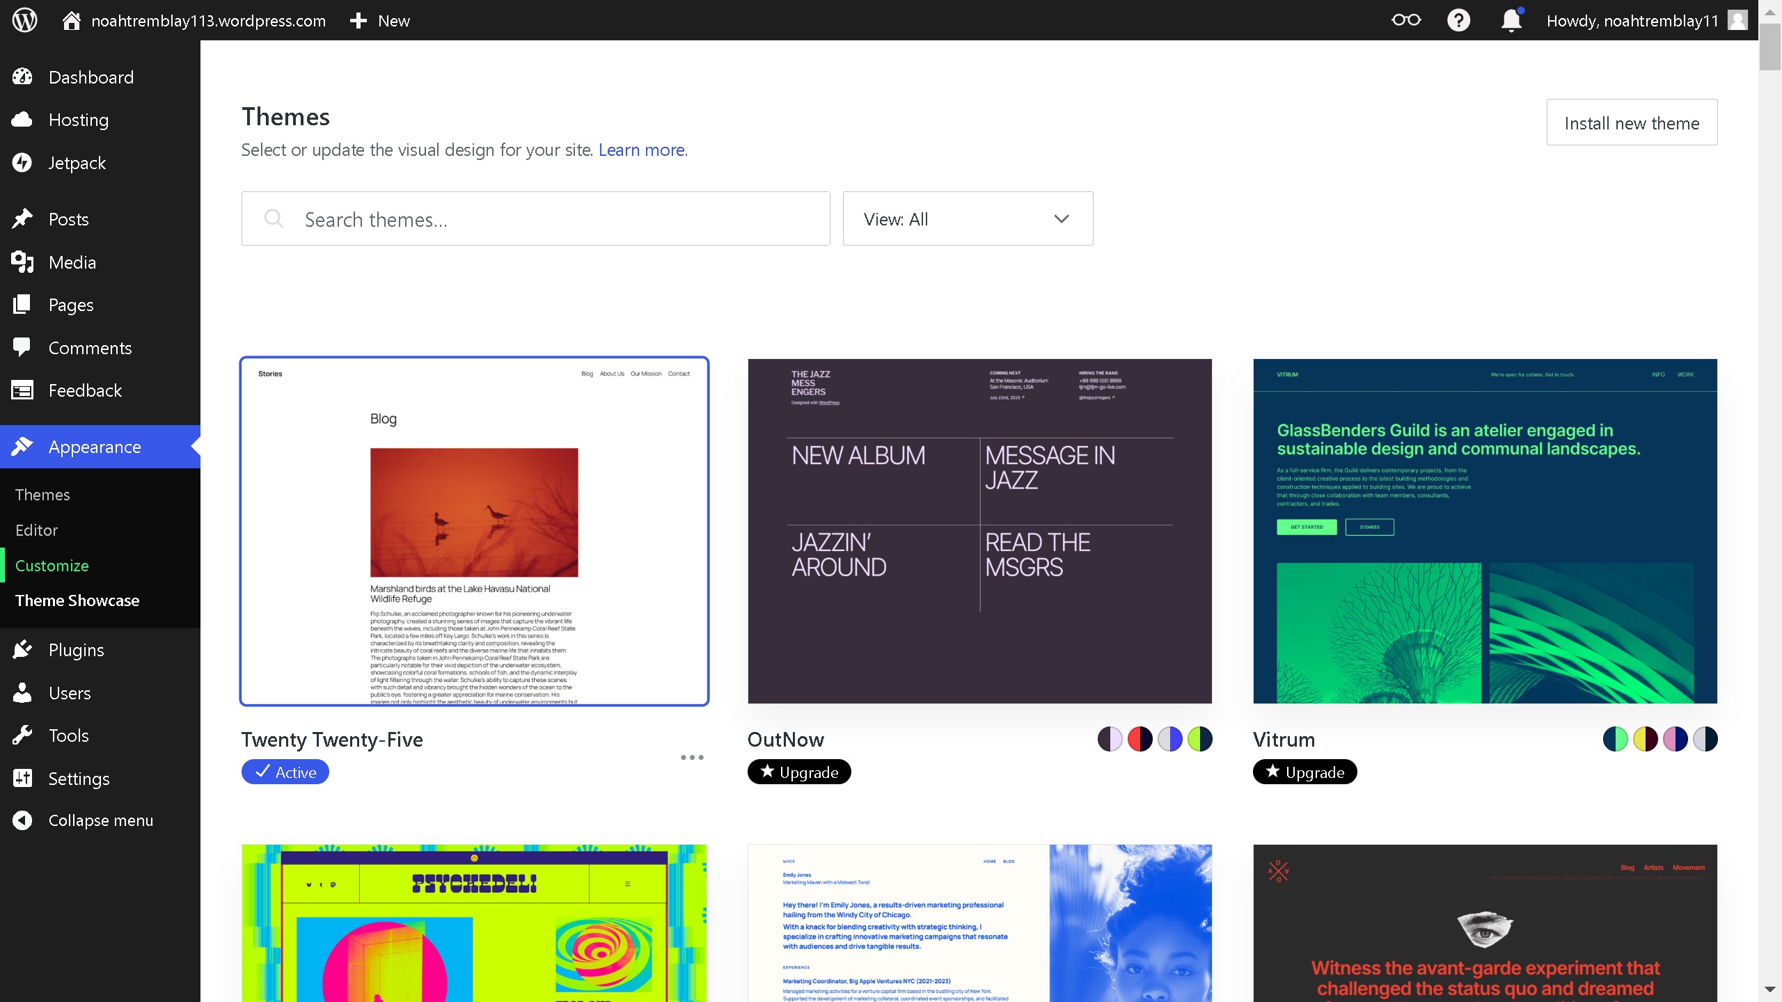Viewport: 1782px width, 1002px height.
Task: Click the Install new theme button
Action: click(x=1631, y=123)
